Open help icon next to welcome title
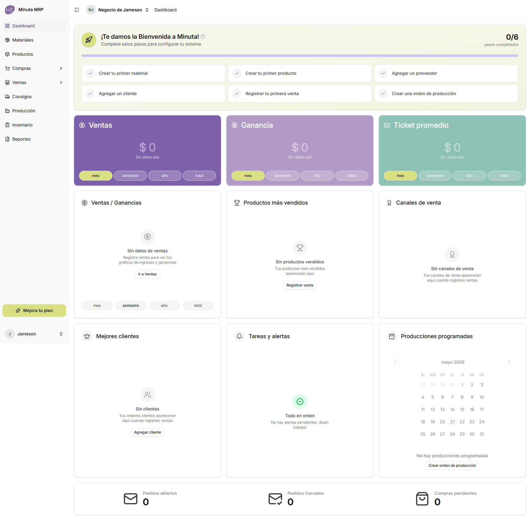Image resolution: width=531 pixels, height=520 pixels. 203,37
